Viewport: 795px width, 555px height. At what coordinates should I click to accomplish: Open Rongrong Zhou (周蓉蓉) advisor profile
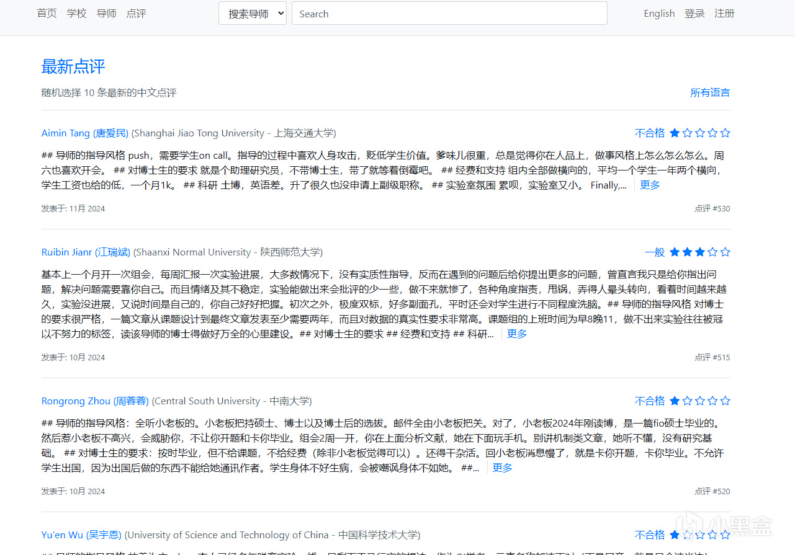pyautogui.click(x=96, y=401)
